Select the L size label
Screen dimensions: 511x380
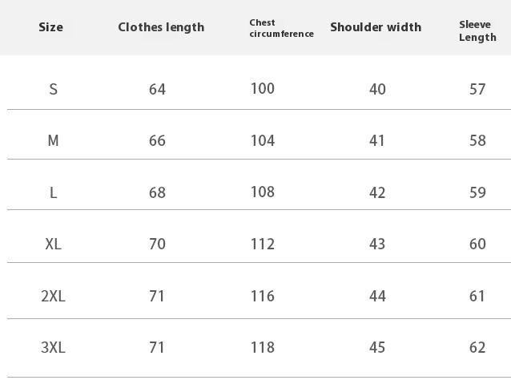53,192
